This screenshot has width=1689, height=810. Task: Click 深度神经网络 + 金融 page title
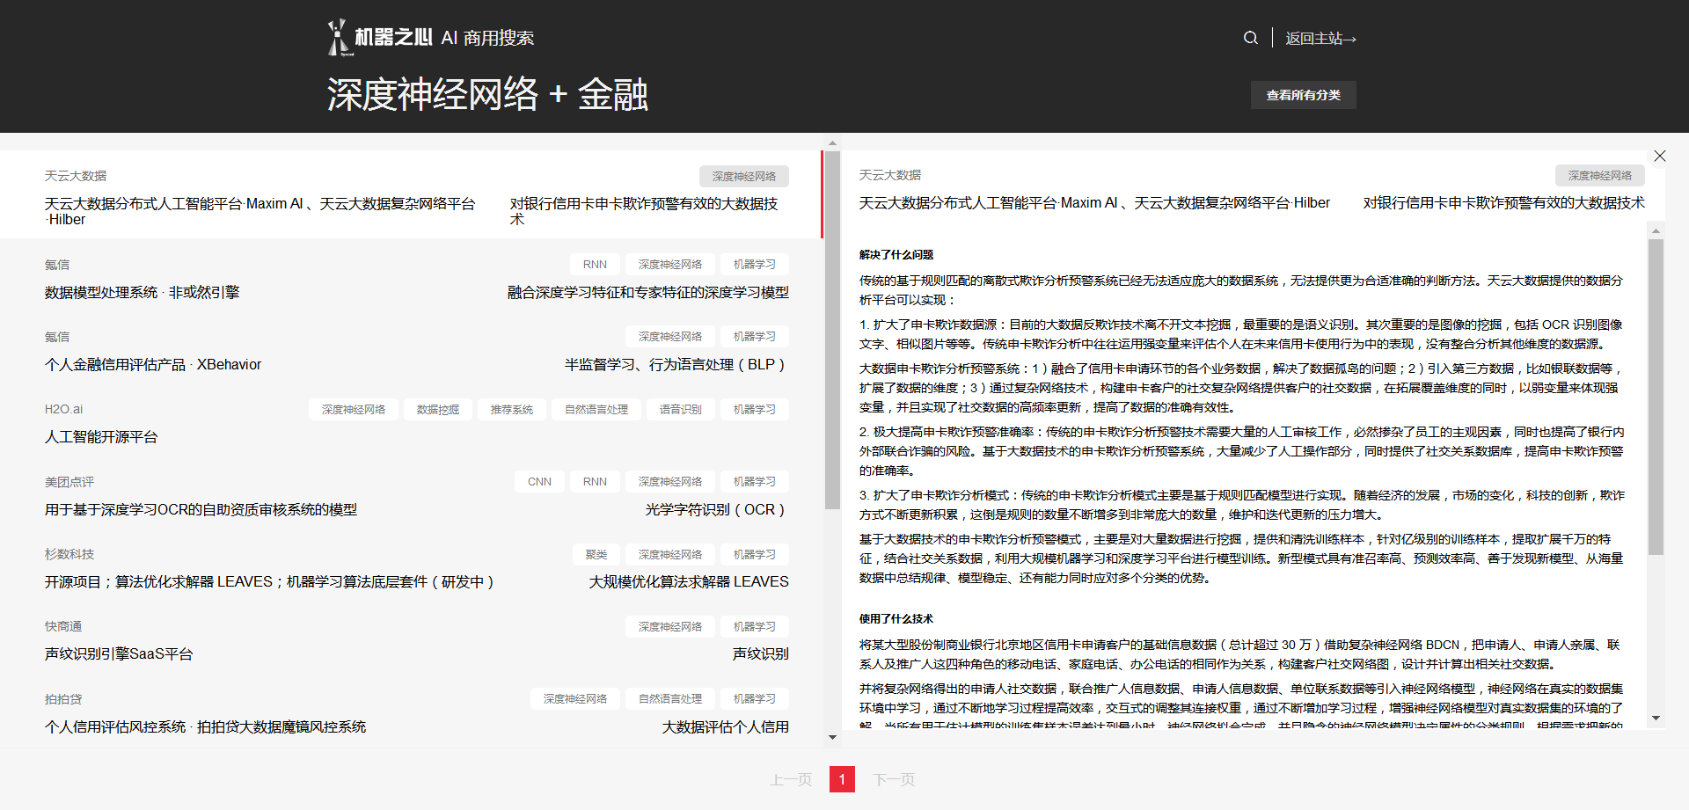pos(487,94)
